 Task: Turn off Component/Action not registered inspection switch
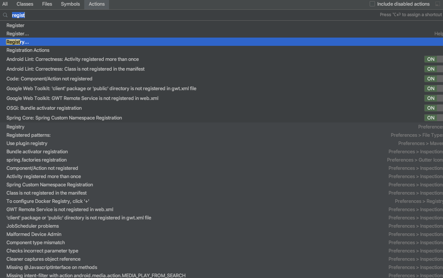pyautogui.click(x=433, y=79)
